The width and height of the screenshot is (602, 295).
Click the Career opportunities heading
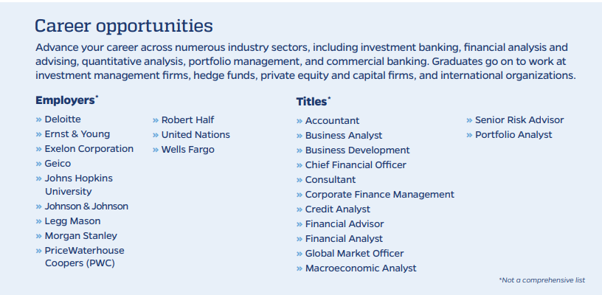(x=124, y=26)
